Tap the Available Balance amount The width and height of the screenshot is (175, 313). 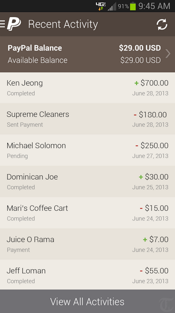pyautogui.click(x=141, y=60)
